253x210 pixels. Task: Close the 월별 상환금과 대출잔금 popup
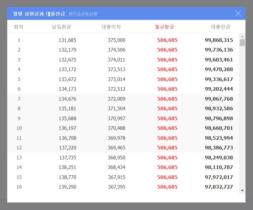click(x=238, y=13)
